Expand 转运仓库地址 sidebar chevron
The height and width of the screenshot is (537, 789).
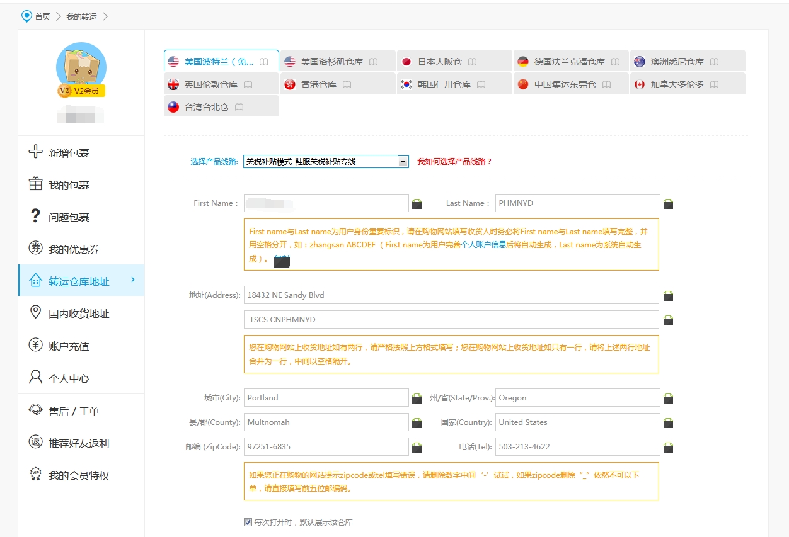[133, 280]
